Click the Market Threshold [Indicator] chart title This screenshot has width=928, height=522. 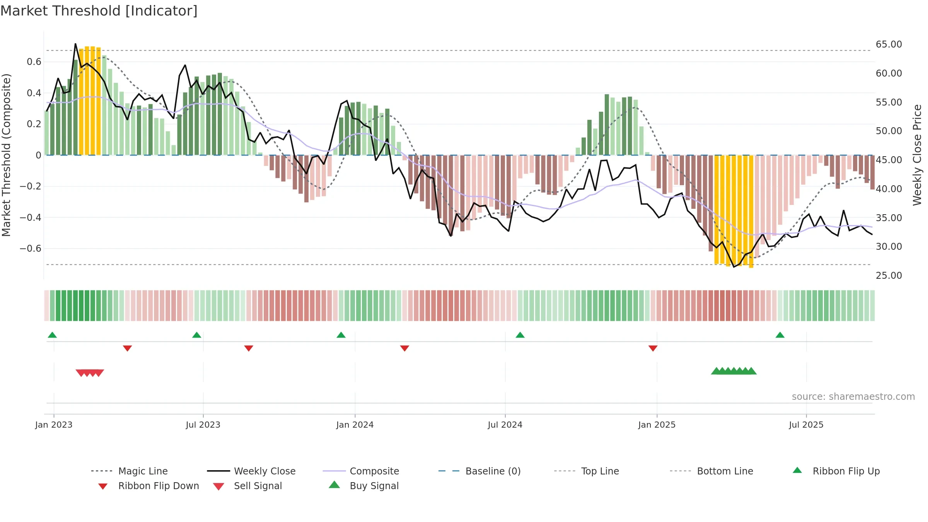[x=99, y=11]
